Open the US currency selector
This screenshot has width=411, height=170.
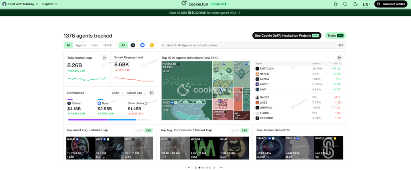pyautogui.click(x=367, y=4)
